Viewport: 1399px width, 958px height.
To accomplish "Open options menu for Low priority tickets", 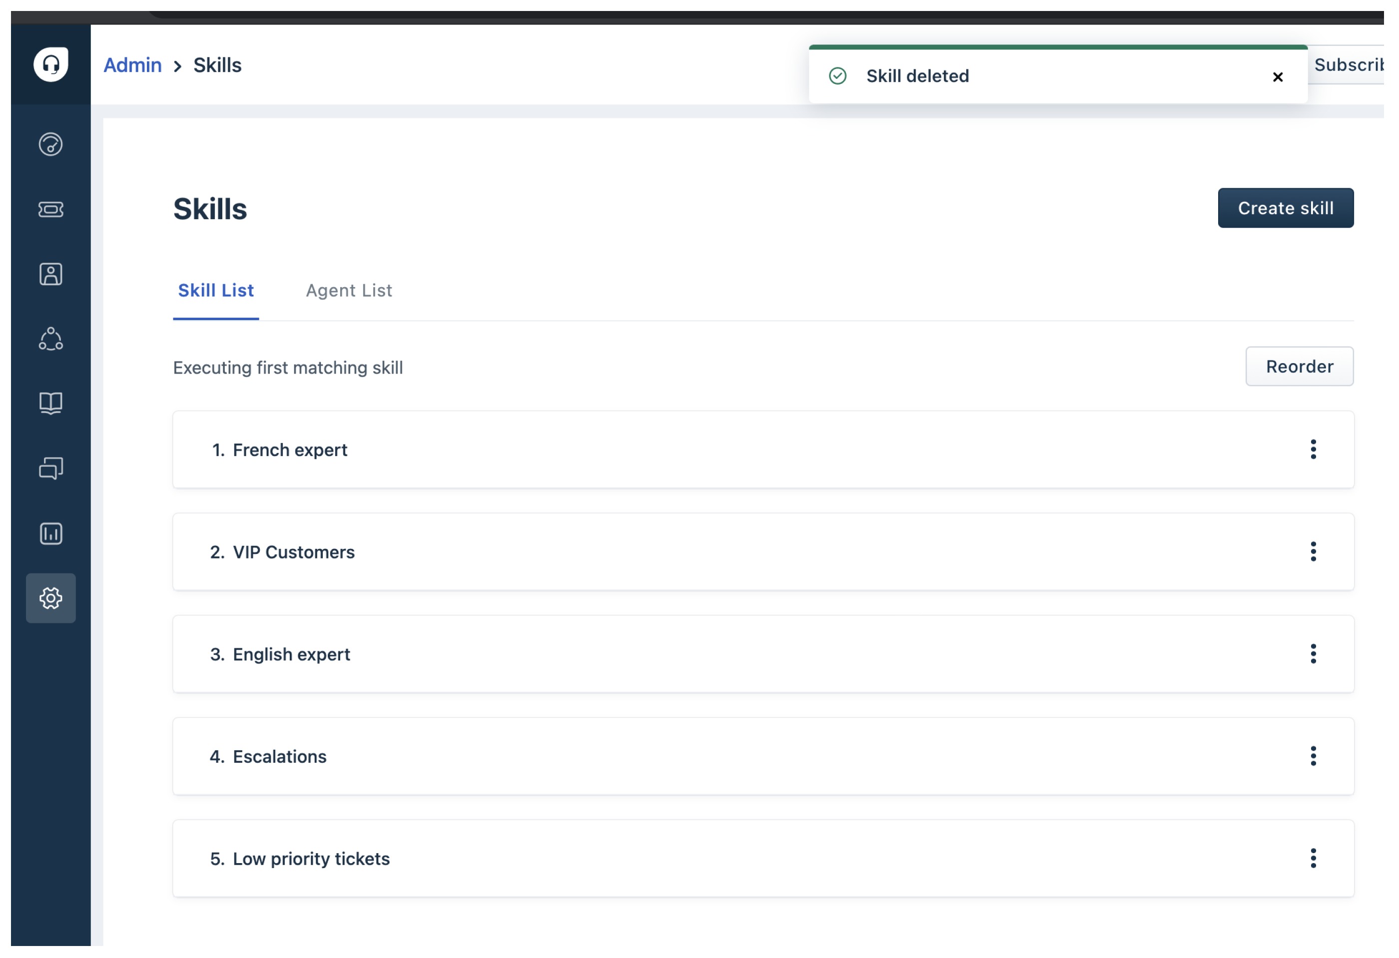I will click(1314, 859).
